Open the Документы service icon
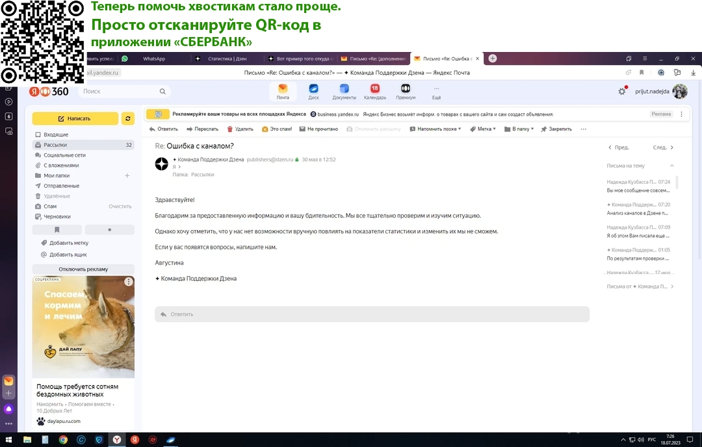 click(x=344, y=91)
